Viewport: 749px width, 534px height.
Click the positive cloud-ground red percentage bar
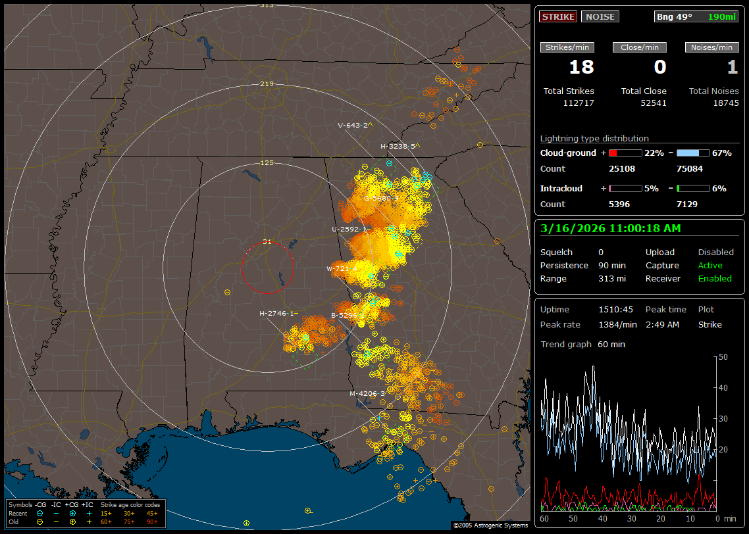[x=625, y=153]
